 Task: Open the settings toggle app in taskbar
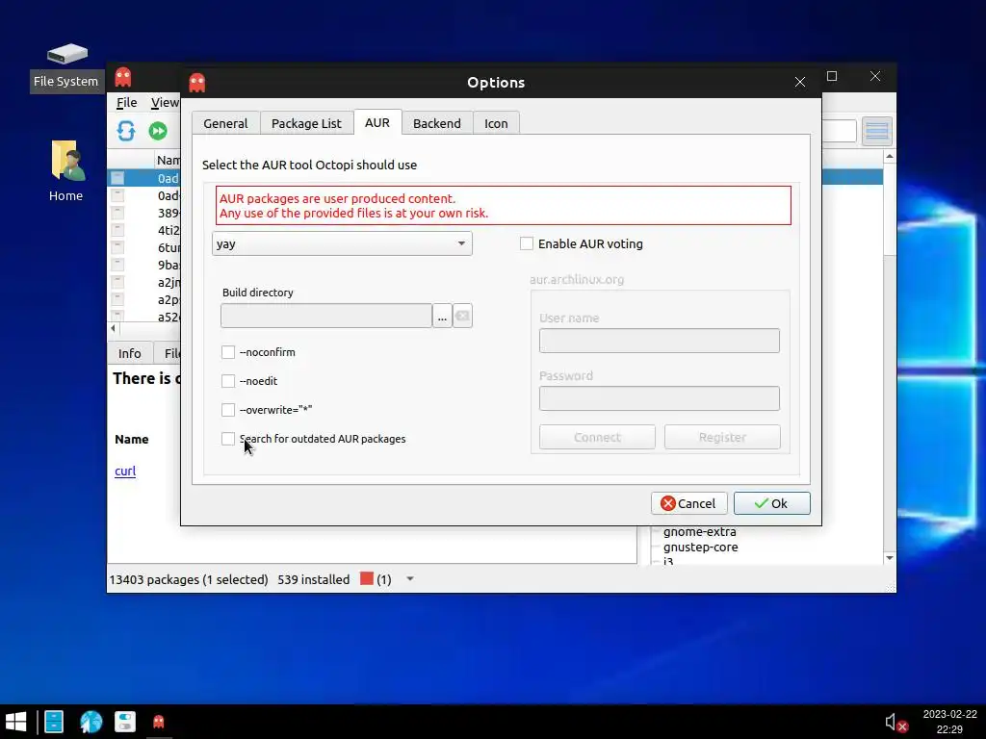[x=125, y=722]
